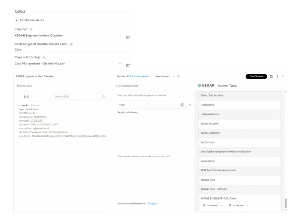Screen dimensions: 301x220
Task: Select Vectra Account incident type
Action: (x=239, y=124)
